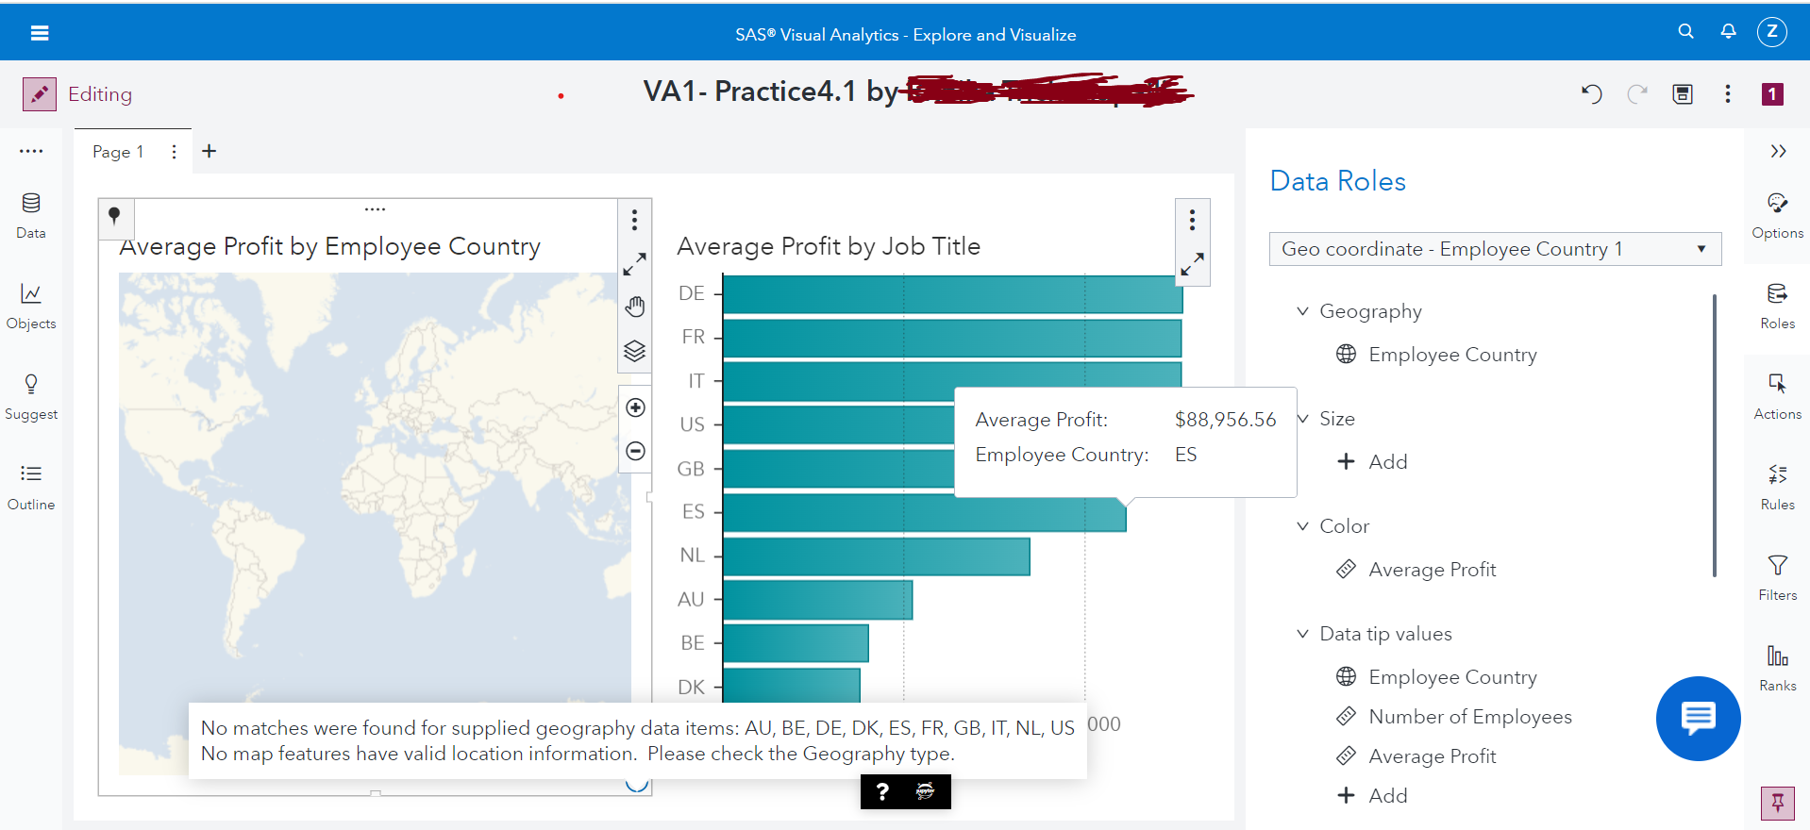Image resolution: width=1810 pixels, height=830 pixels.
Task: Toggle the Editing pencil mode button
Action: click(40, 93)
